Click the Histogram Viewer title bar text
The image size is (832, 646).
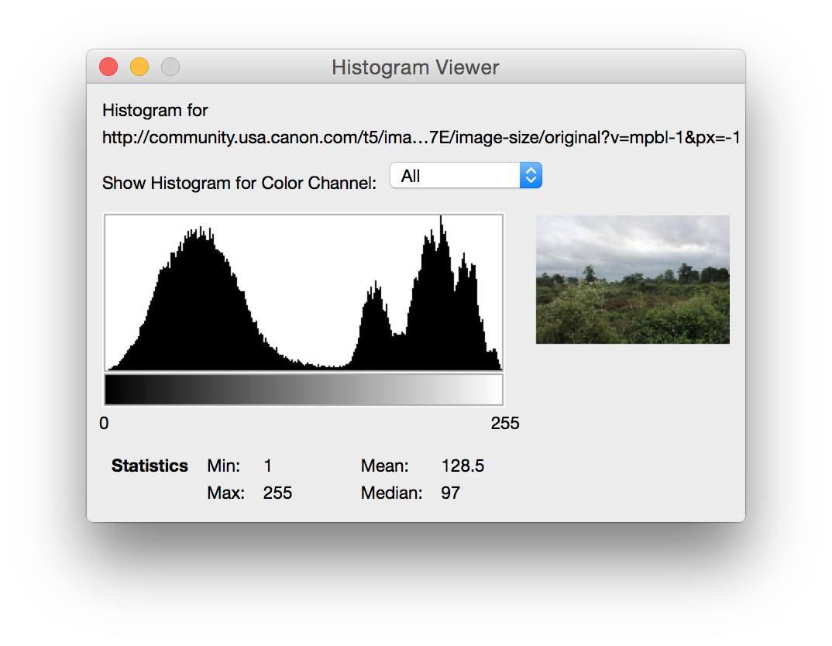(415, 67)
